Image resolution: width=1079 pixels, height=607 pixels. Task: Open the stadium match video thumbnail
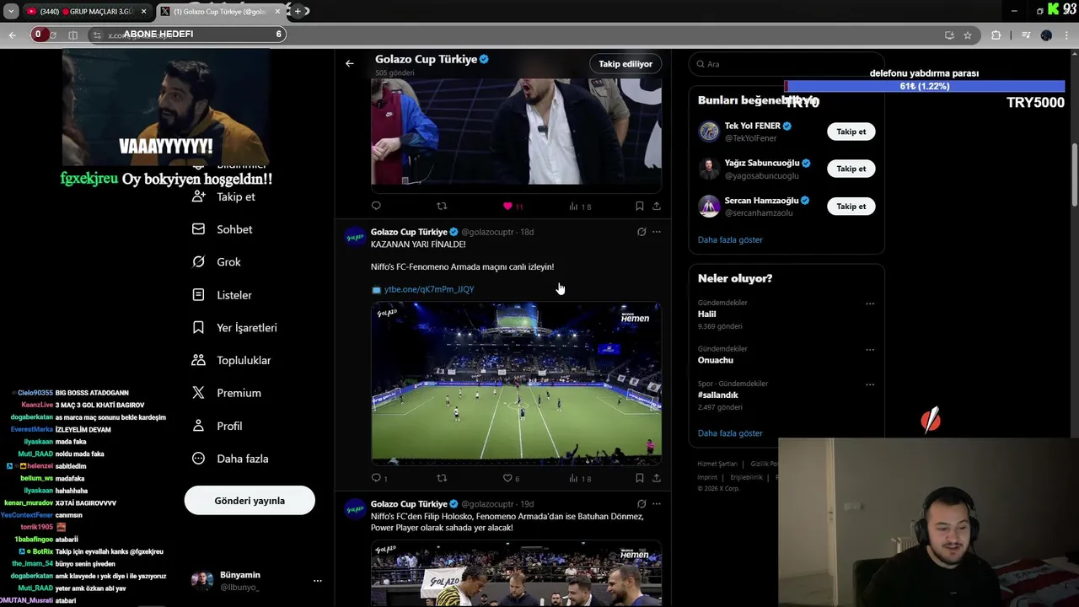pos(516,384)
